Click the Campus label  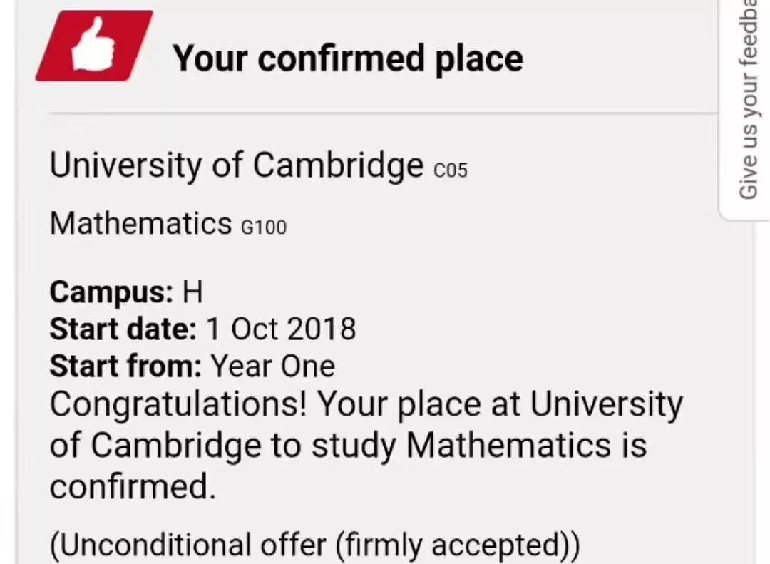(111, 292)
